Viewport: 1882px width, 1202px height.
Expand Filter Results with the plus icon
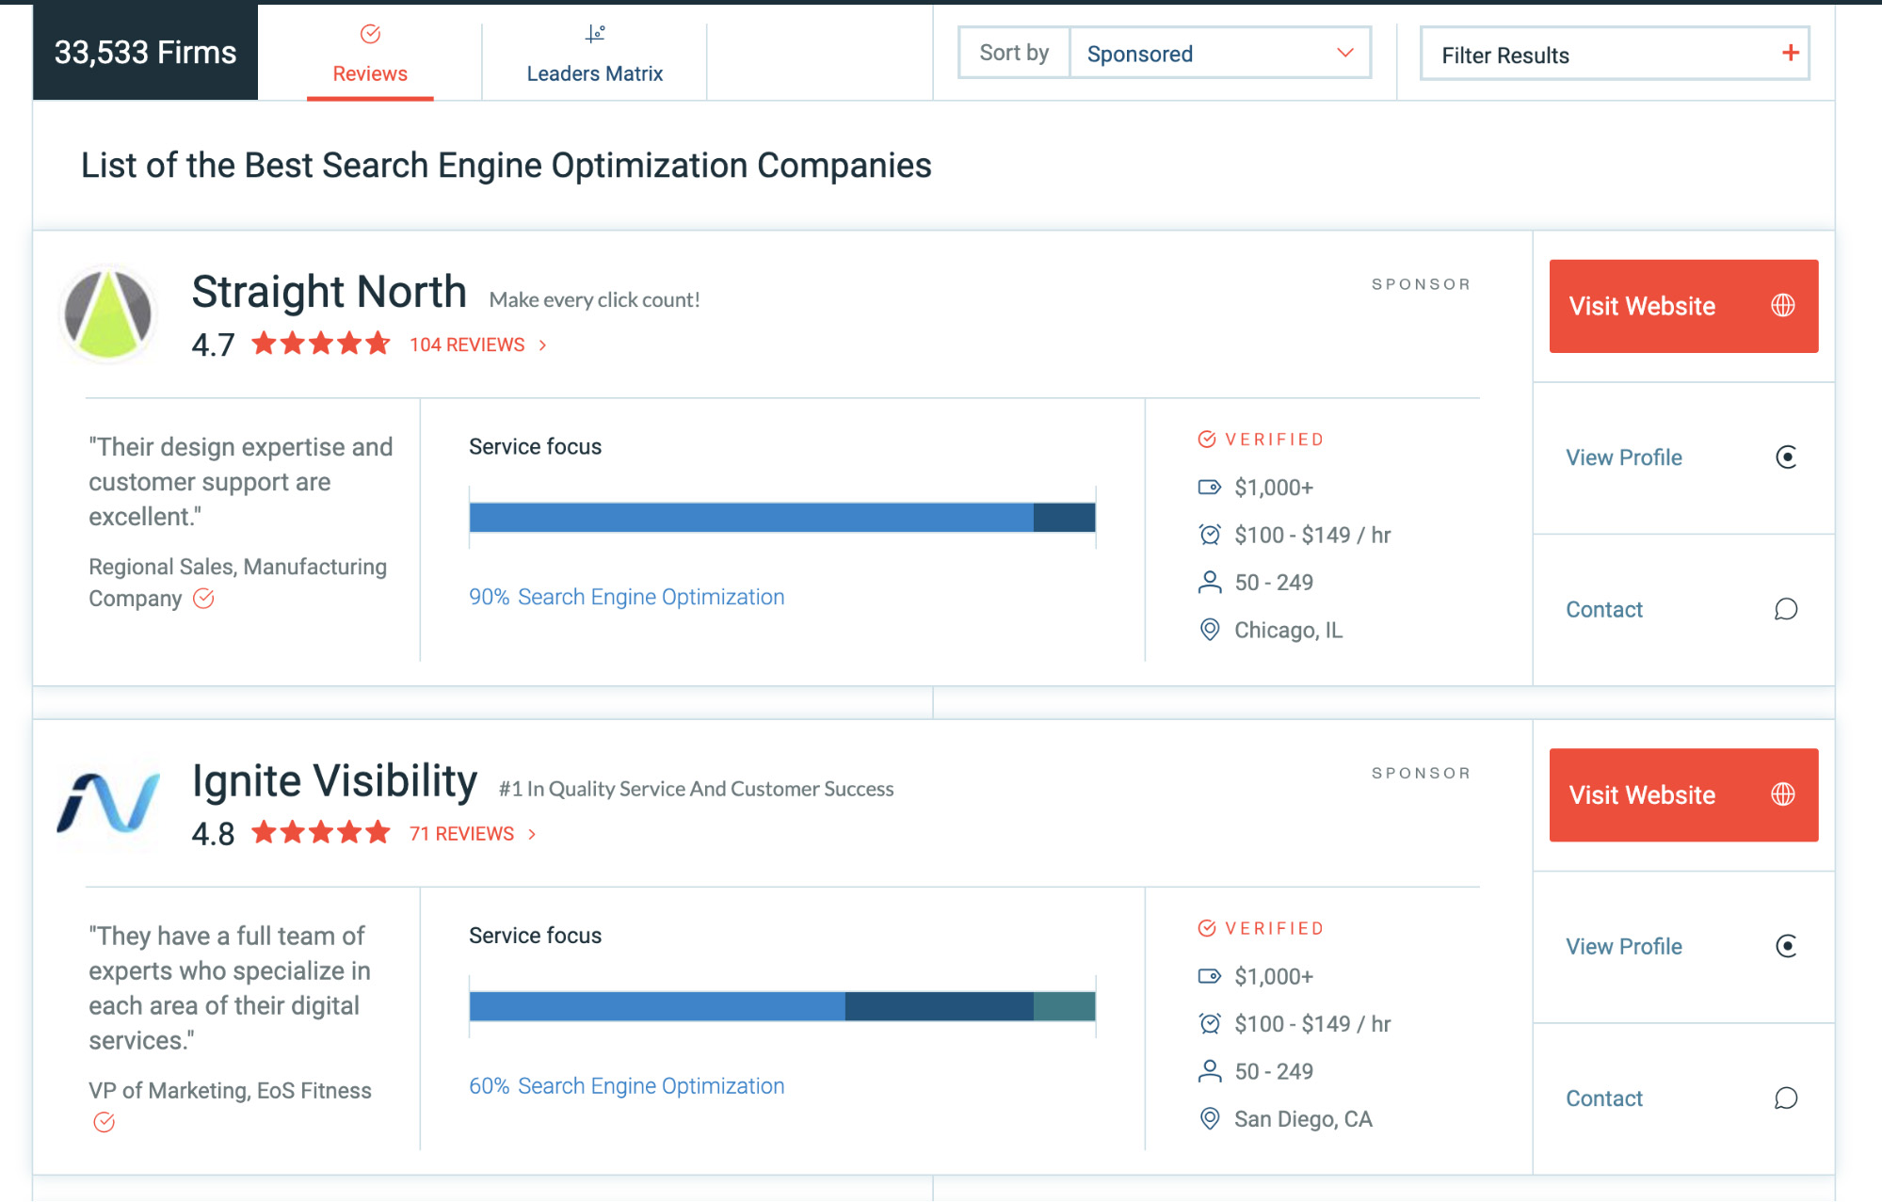pos(1791,53)
